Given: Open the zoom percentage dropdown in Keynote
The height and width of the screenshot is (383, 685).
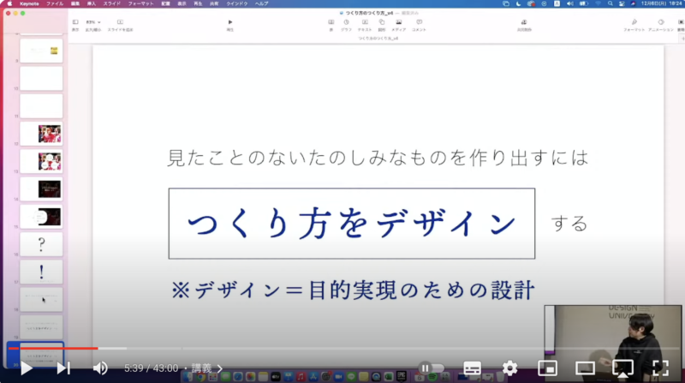Looking at the screenshot, I should click(94, 23).
